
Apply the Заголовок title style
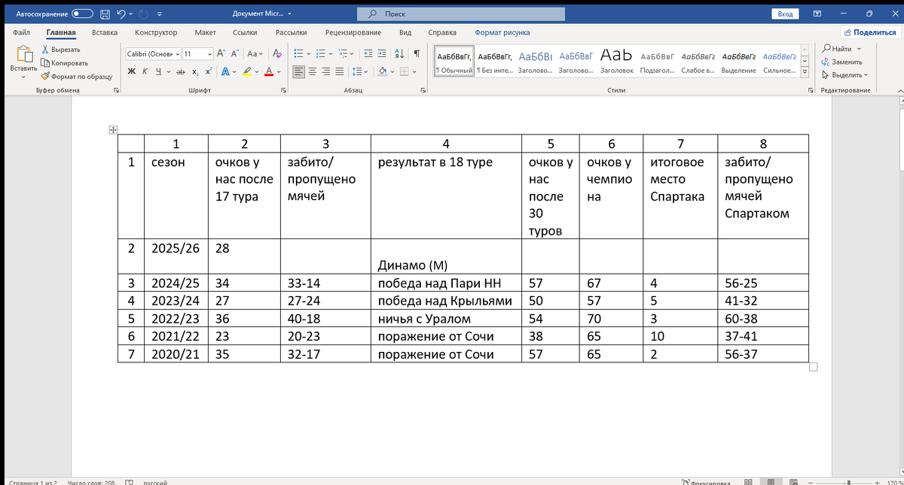618,62
